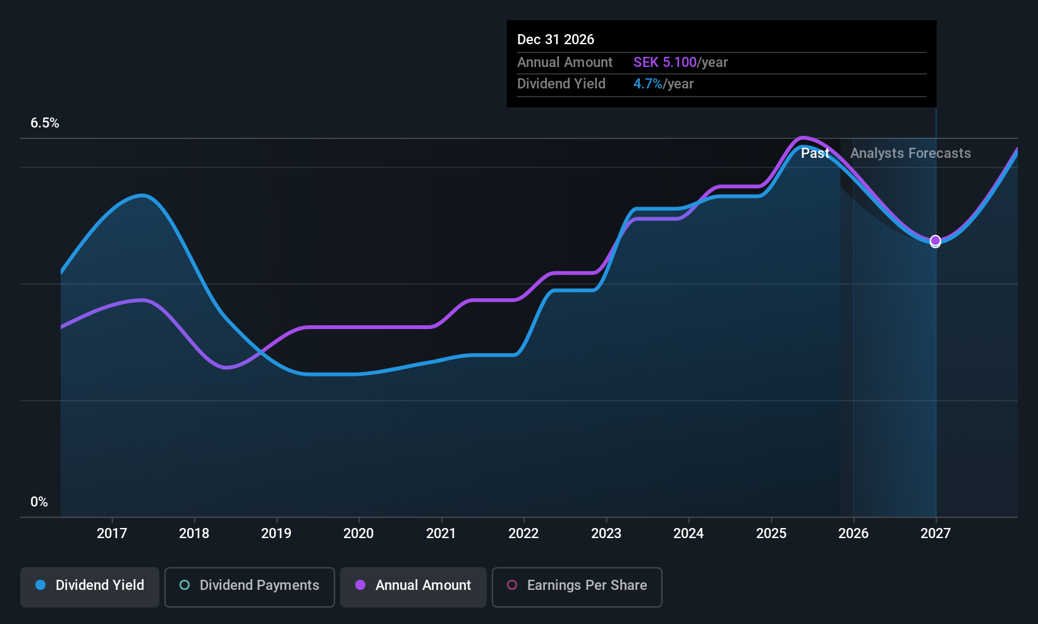
Task: Click the 2026 x-axis year label
Action: 853,533
